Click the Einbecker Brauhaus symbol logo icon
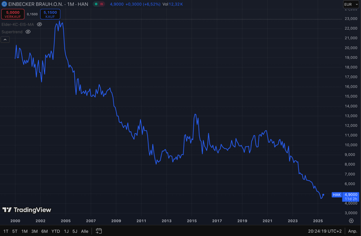 click(x=4, y=4)
